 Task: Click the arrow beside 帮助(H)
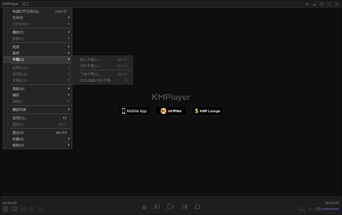click(69, 145)
